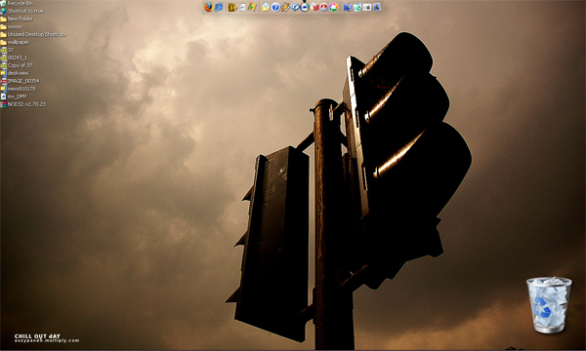586x351 pixels.
Task: Click the Apple logo dock icon
Action: pyautogui.click(x=367, y=7)
